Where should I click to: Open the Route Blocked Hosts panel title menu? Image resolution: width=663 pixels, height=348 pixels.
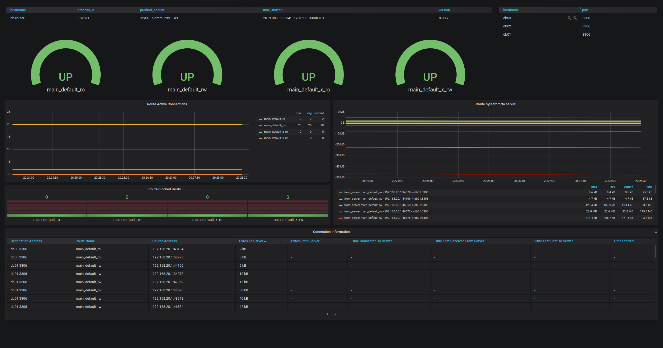click(x=165, y=189)
